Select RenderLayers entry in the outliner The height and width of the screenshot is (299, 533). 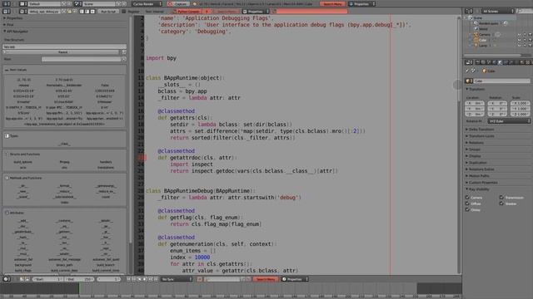(488, 23)
